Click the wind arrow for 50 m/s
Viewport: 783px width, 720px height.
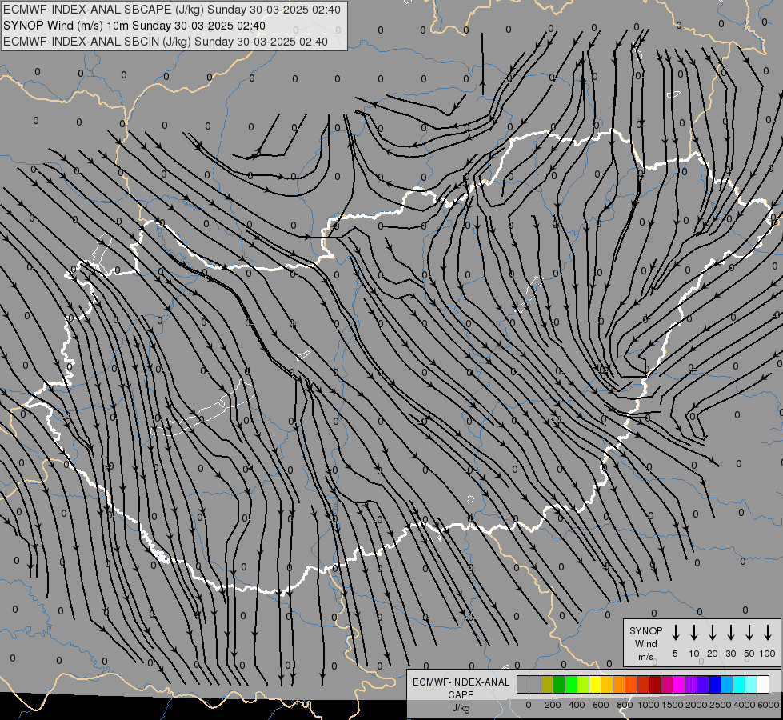pos(749,633)
